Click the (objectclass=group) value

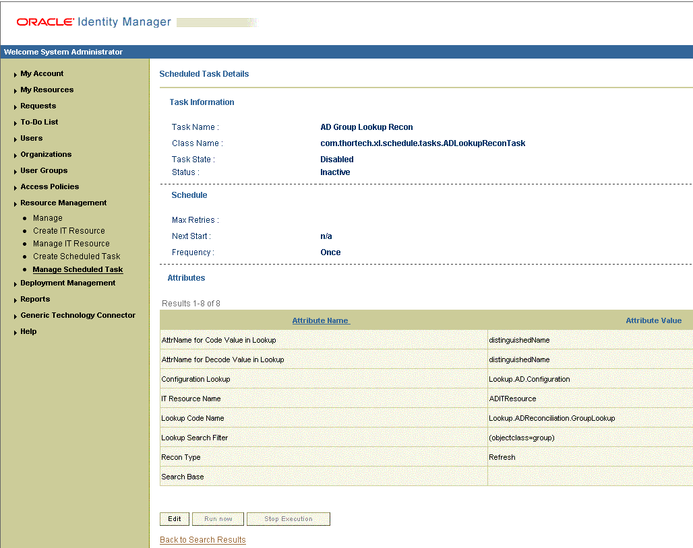[x=522, y=438]
